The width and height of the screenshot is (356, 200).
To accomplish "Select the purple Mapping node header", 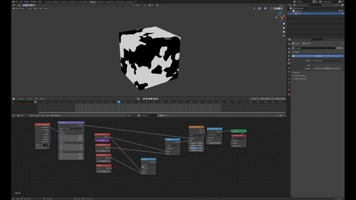I will point(71,123).
